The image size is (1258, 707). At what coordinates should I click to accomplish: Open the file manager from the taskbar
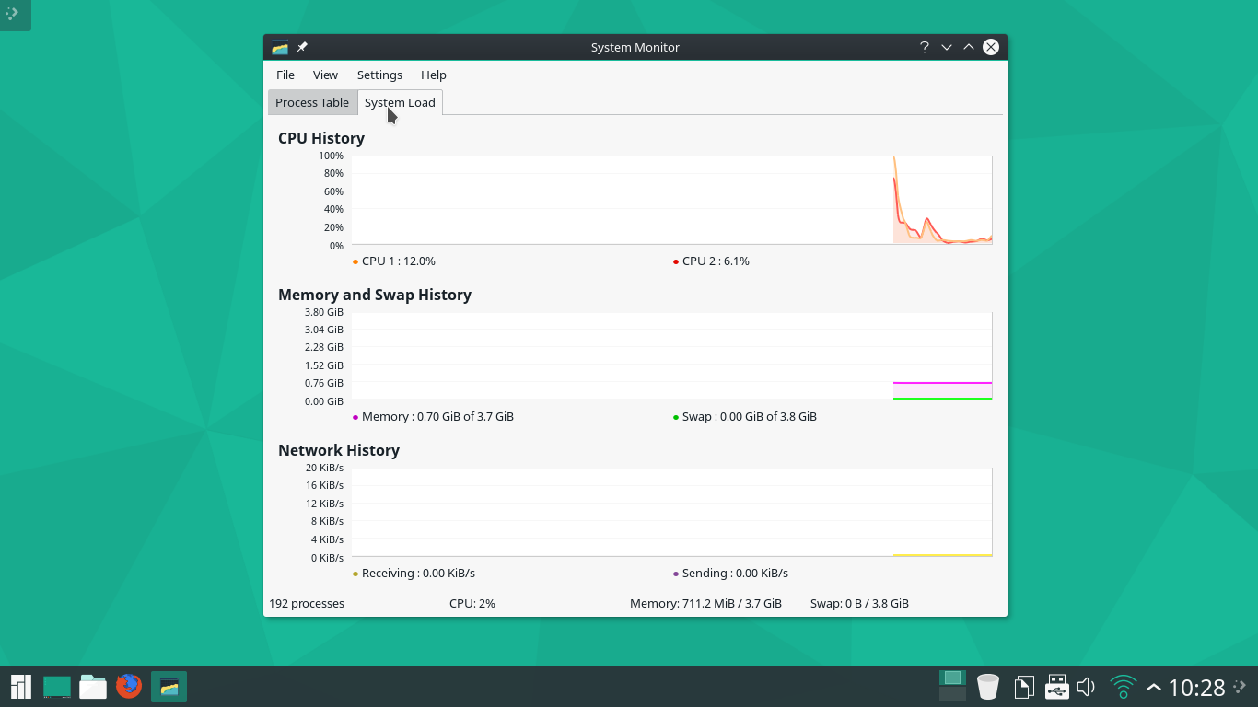click(93, 687)
